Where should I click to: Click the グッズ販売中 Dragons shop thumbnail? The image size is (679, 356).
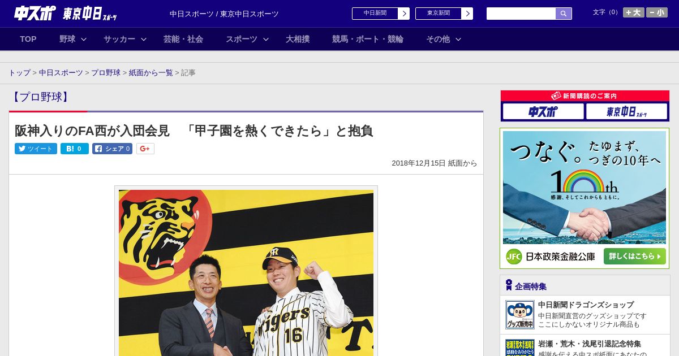point(520,315)
